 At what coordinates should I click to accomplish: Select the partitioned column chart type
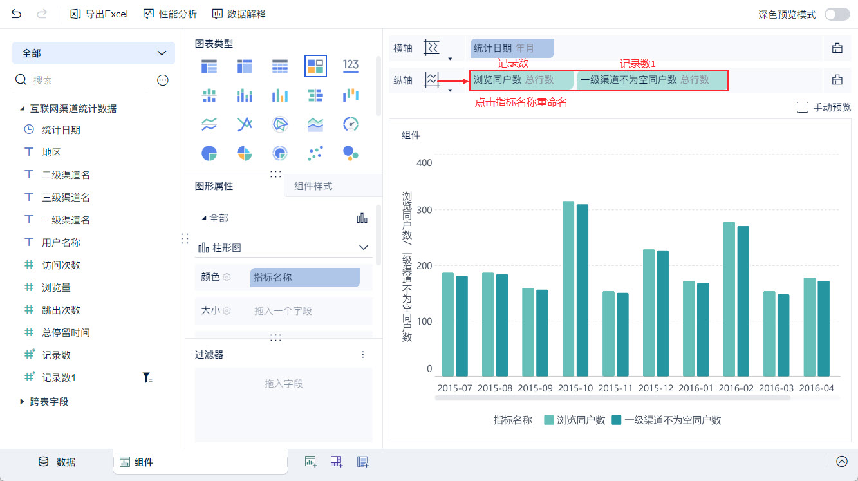(x=209, y=95)
